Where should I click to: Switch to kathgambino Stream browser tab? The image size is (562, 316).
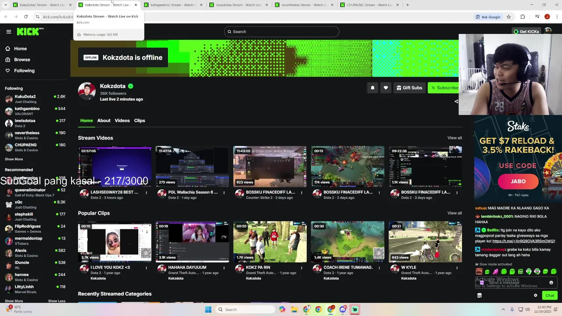(173, 5)
